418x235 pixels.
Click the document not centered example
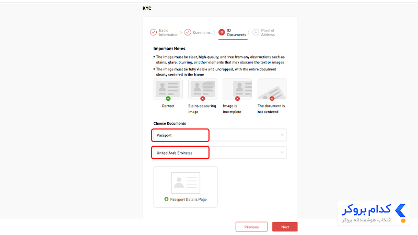pos(272,89)
